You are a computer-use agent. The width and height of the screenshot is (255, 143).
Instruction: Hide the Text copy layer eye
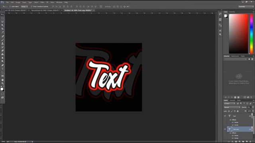coord(225,129)
